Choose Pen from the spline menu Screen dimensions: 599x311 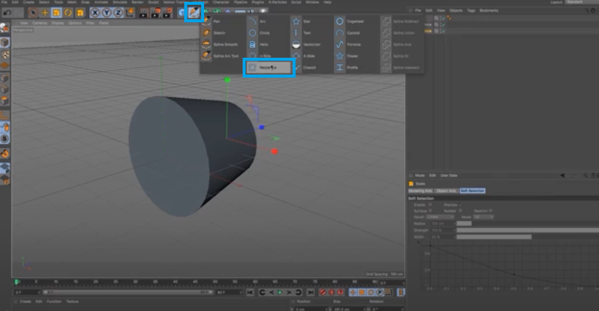(217, 22)
